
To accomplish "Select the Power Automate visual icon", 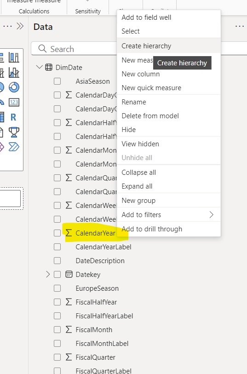I will tap(14, 147).
